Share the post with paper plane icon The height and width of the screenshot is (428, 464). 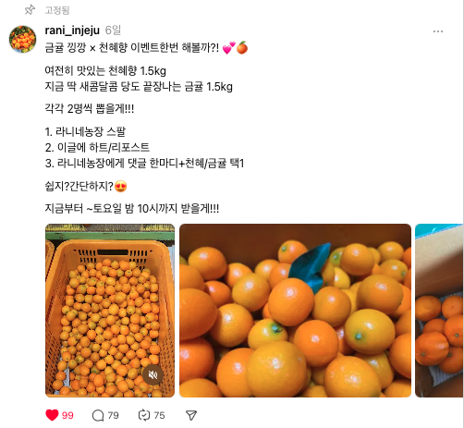pyautogui.click(x=191, y=415)
